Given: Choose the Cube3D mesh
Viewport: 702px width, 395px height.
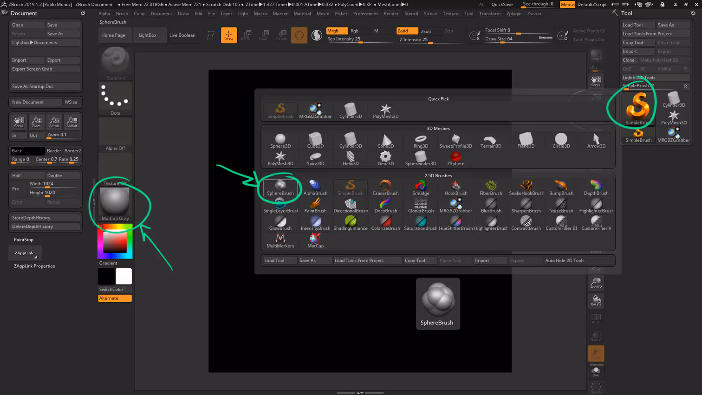Looking at the screenshot, I should coord(315,141).
